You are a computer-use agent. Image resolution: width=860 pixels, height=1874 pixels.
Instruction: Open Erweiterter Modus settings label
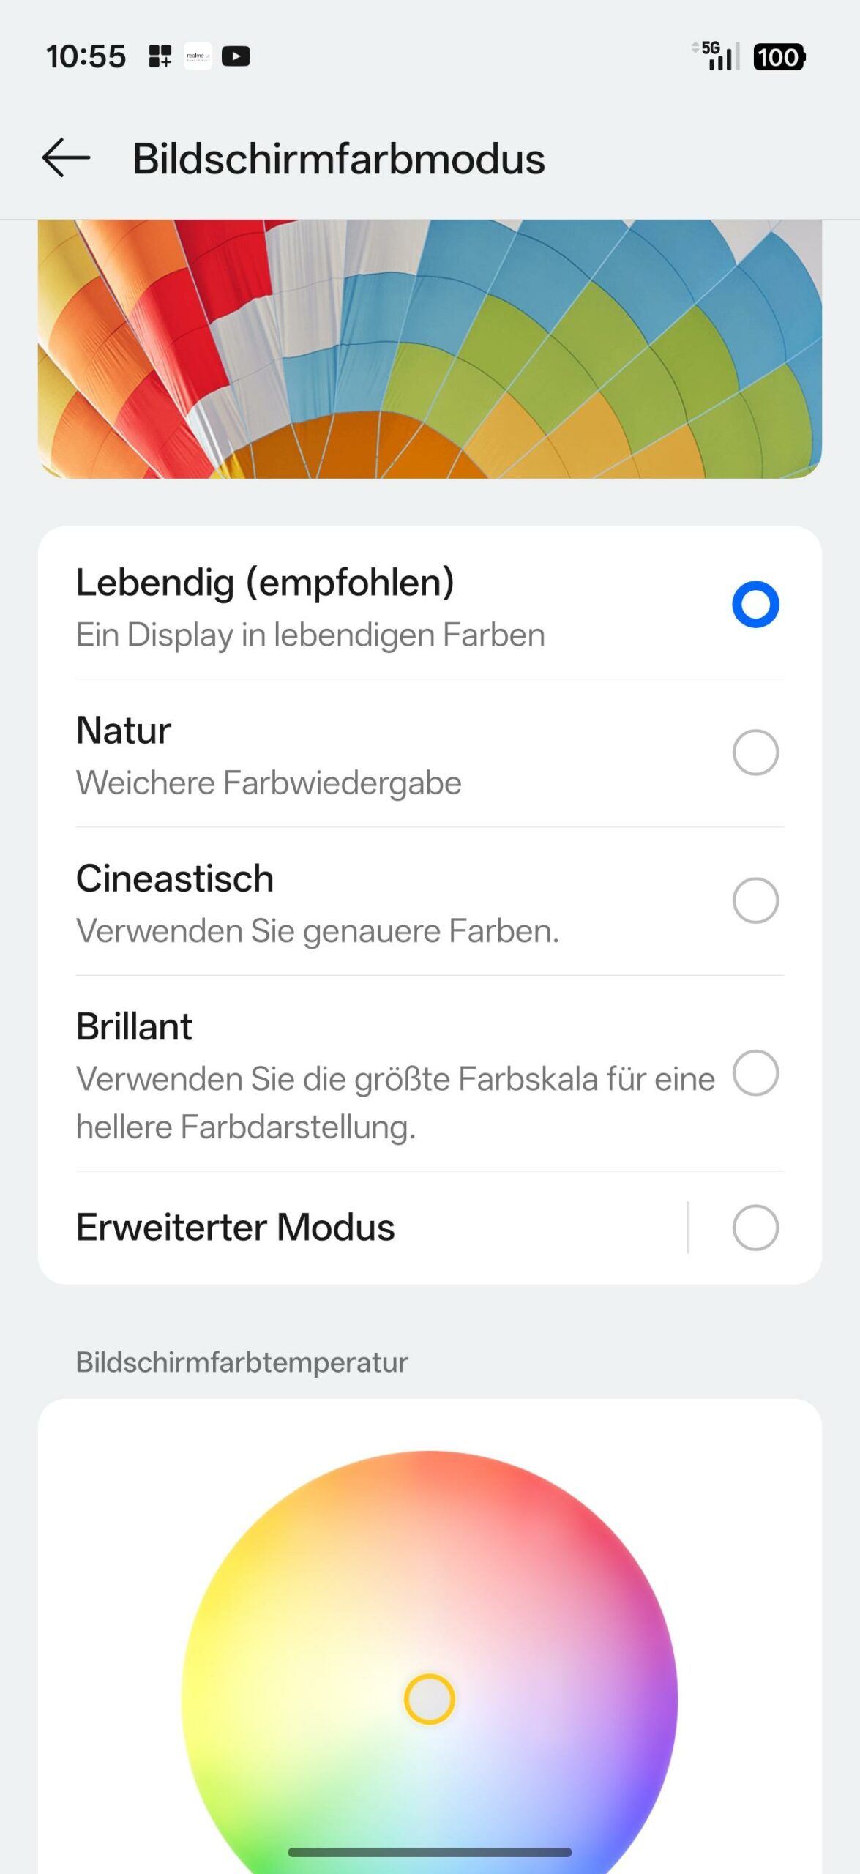click(x=236, y=1228)
